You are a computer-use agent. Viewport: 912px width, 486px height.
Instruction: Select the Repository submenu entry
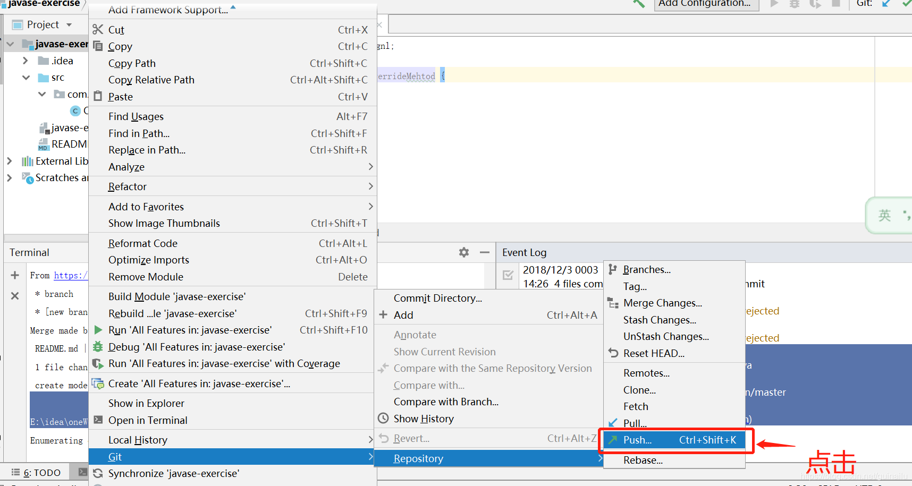click(x=489, y=458)
